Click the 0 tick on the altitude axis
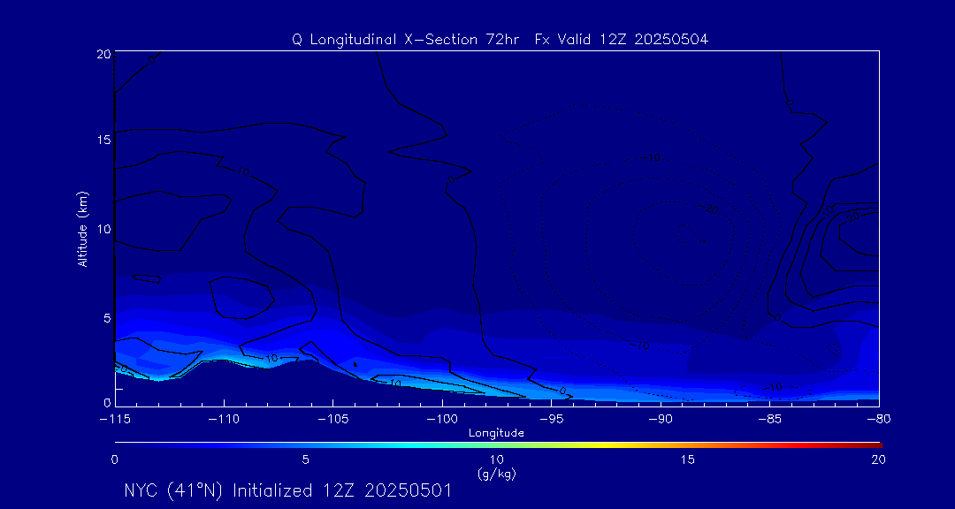The width and height of the screenshot is (955, 509). tap(107, 402)
